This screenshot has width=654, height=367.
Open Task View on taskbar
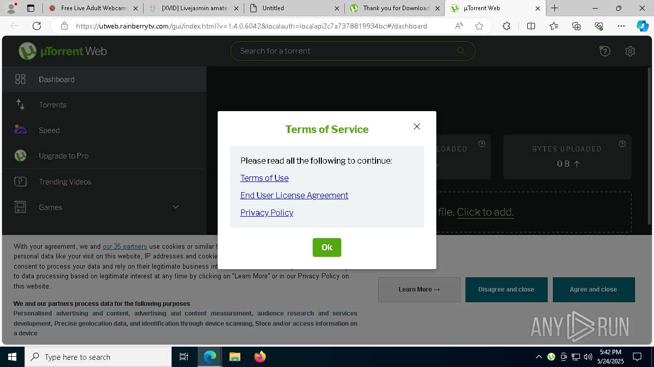pos(184,357)
